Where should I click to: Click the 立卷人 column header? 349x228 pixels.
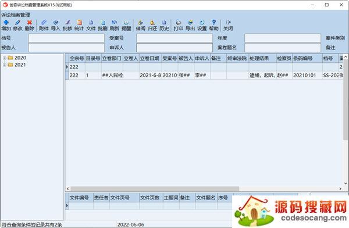tap(131, 58)
